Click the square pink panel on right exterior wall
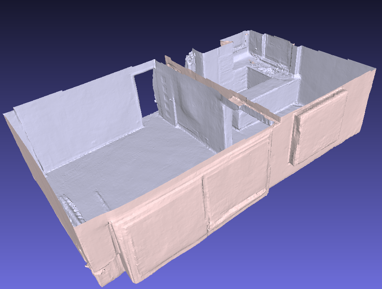Image resolution: width=382 pixels, height=289 pixels. [x=319, y=126]
